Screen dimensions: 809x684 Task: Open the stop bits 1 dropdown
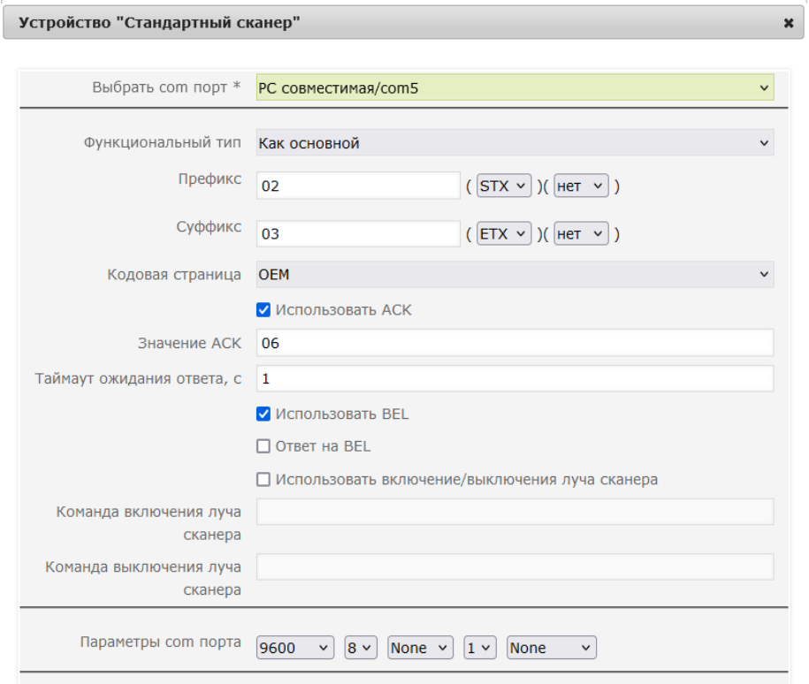click(x=480, y=648)
